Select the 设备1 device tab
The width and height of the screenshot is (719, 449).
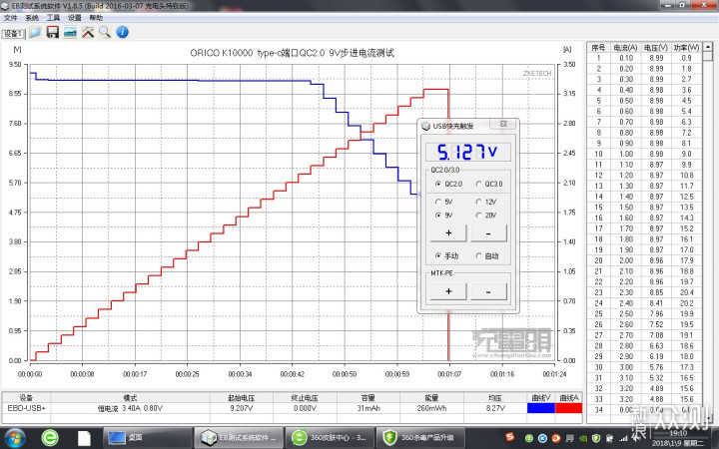click(13, 33)
